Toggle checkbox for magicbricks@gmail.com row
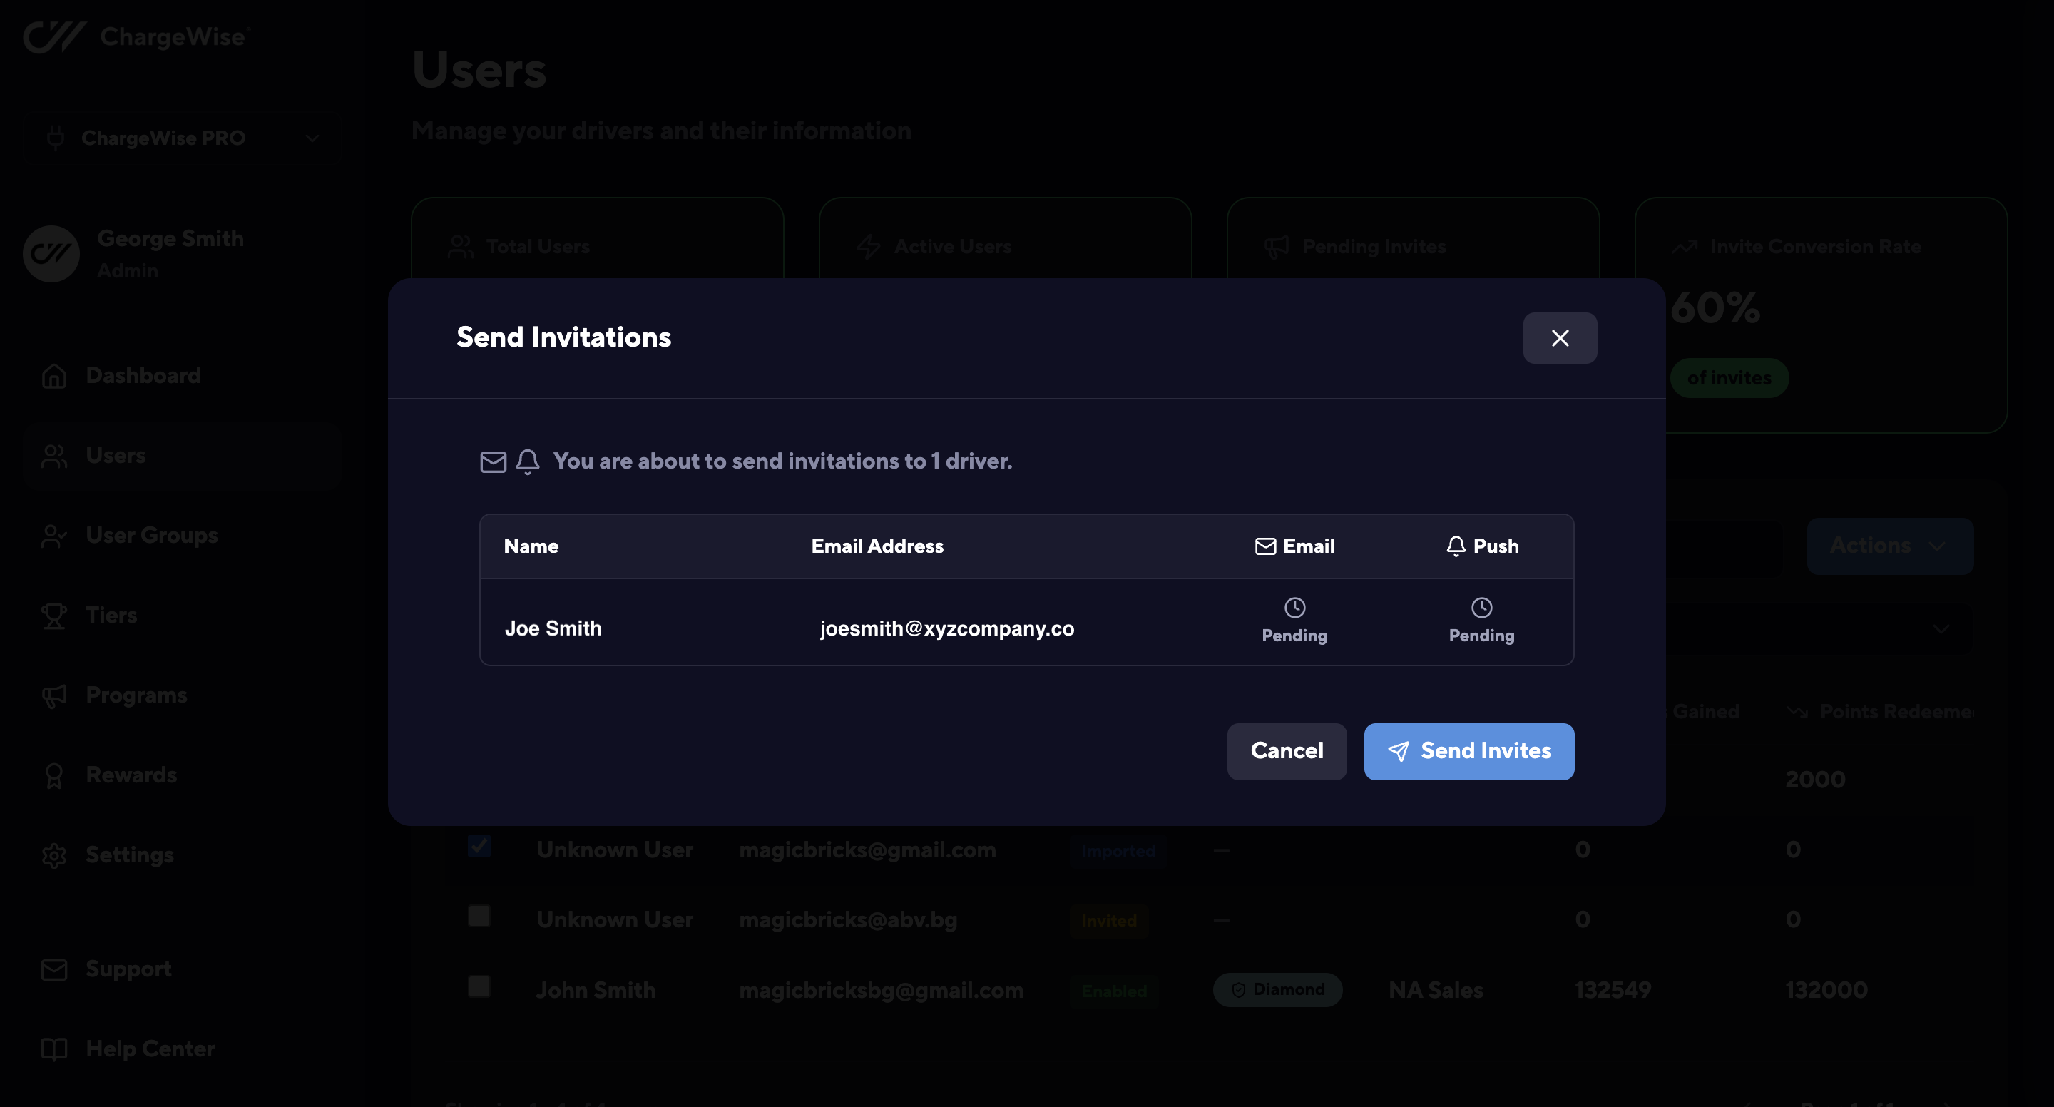 tap(479, 846)
